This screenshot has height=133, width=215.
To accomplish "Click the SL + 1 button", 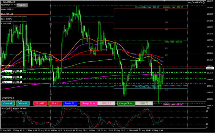I will click(x=55, y=104).
